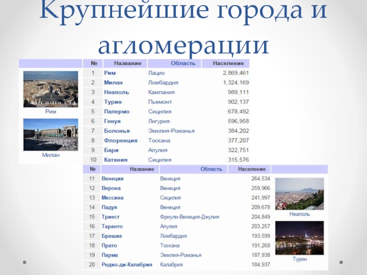
Task: Select the Палермо city link
Action: point(117,111)
